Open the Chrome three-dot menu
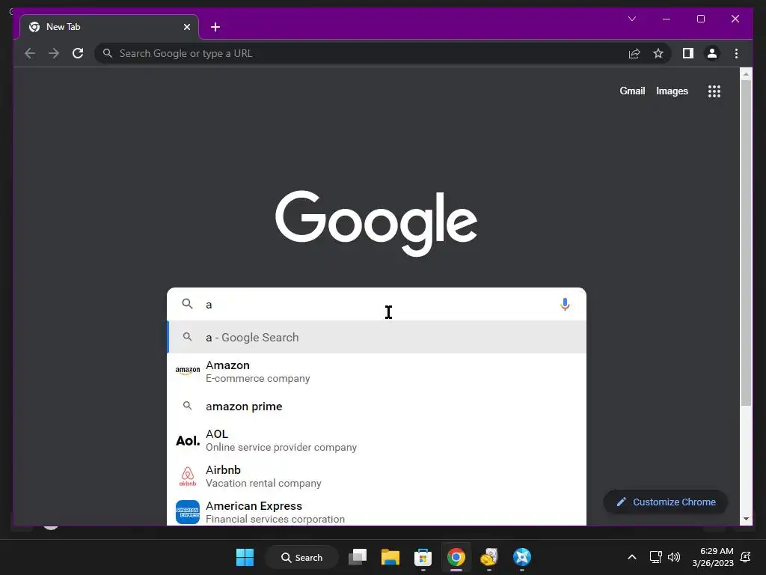 point(736,53)
